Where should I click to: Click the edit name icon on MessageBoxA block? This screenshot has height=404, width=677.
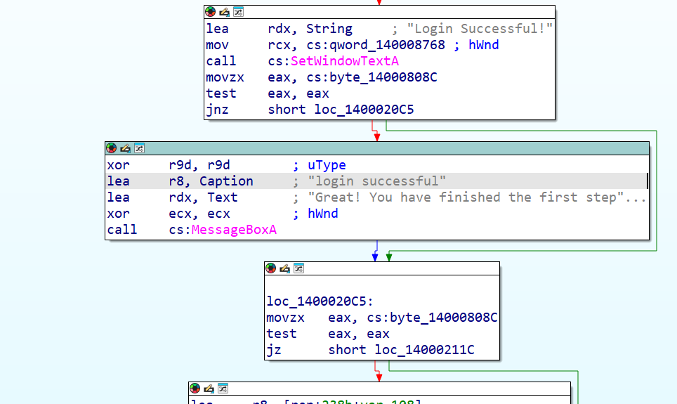click(125, 148)
